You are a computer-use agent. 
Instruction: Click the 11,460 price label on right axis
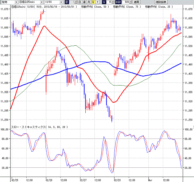(x=189, y=64)
